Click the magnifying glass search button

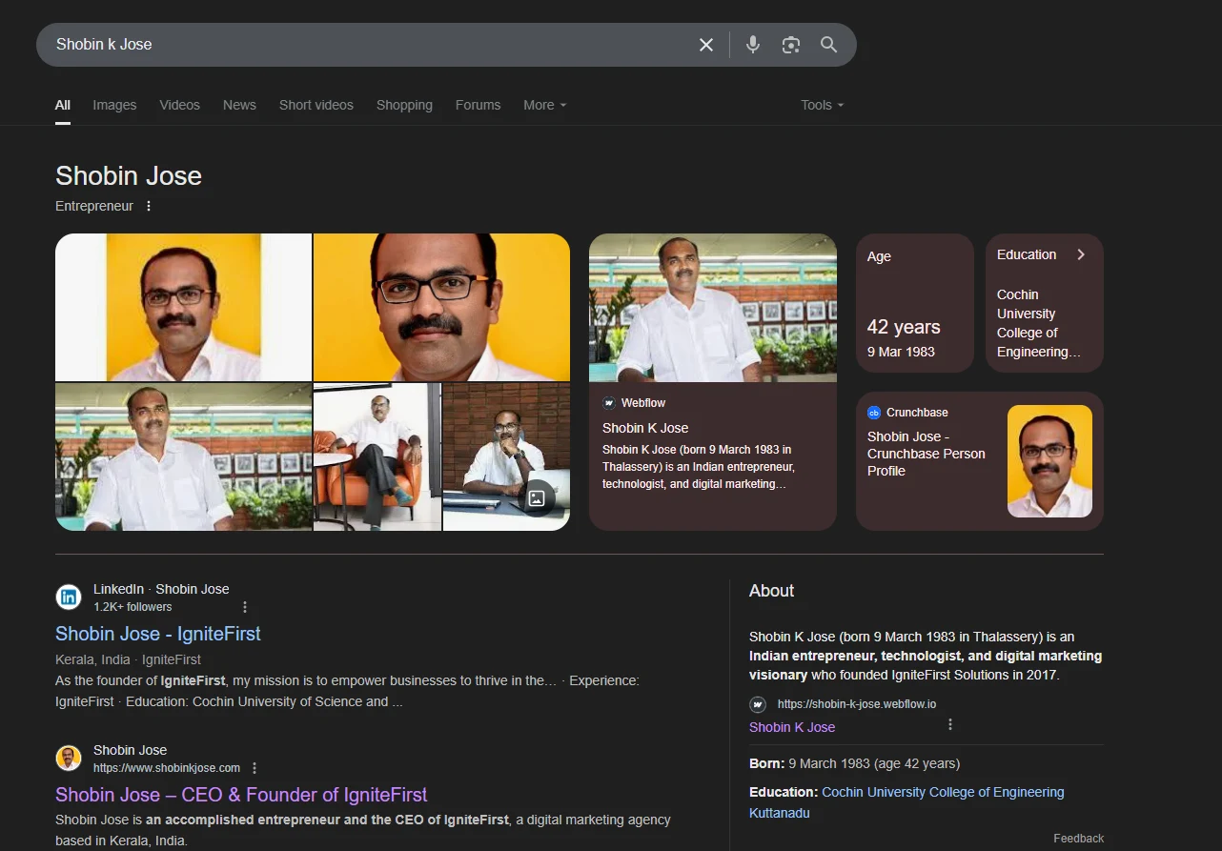[829, 45]
